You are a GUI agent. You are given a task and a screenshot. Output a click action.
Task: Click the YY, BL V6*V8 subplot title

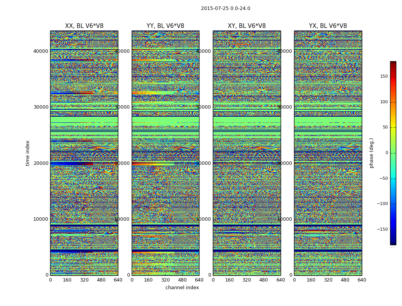point(165,26)
